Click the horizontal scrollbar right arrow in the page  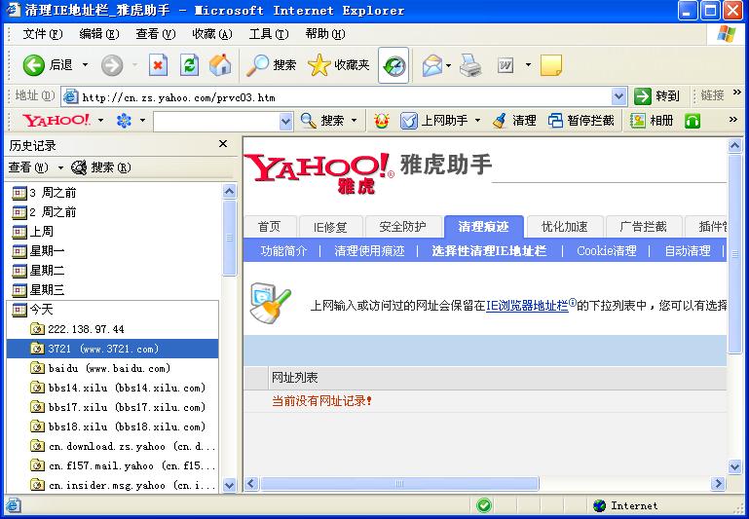pos(718,484)
